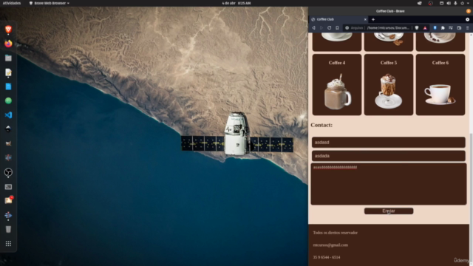Open the blue document dock icon
The height and width of the screenshot is (266, 473).
tap(8, 86)
